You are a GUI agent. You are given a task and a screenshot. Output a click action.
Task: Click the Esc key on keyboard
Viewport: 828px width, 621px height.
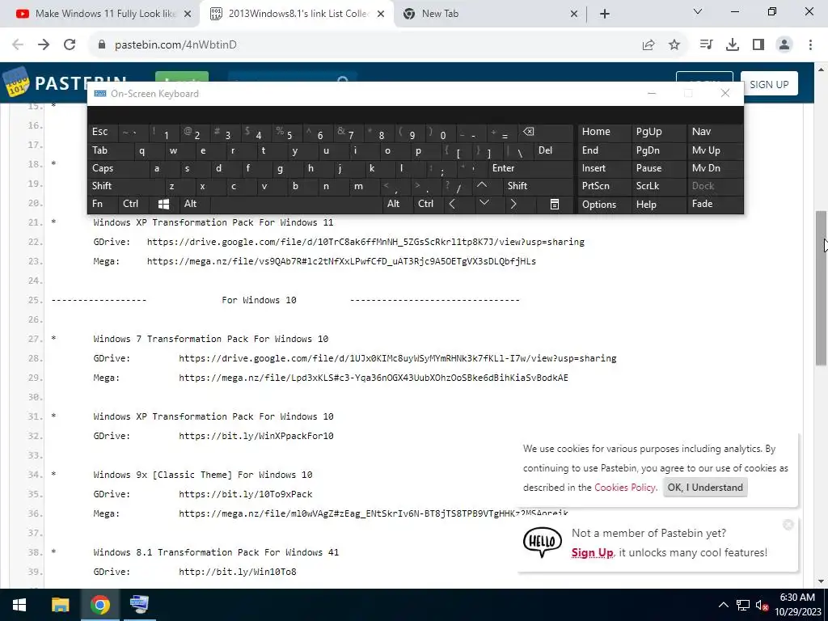coord(103,132)
